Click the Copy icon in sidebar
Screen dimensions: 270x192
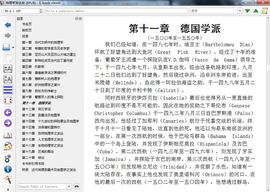click(8, 58)
